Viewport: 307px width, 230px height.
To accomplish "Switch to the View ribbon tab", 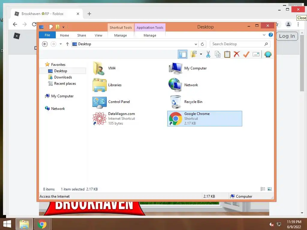I will pyautogui.click(x=98, y=35).
